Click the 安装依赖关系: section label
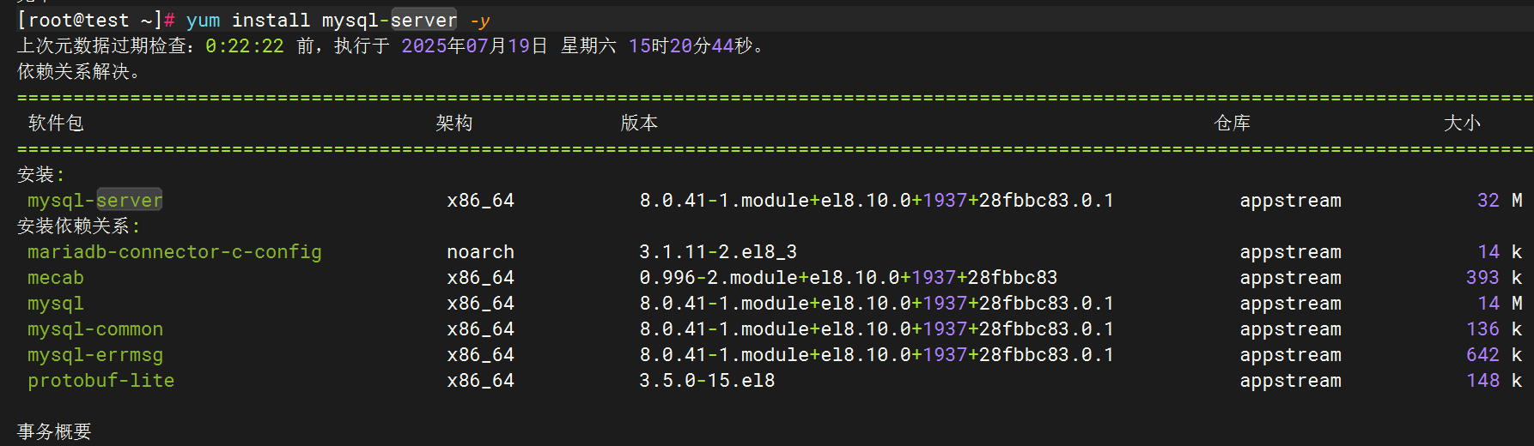The image size is (1534, 446). tap(78, 226)
